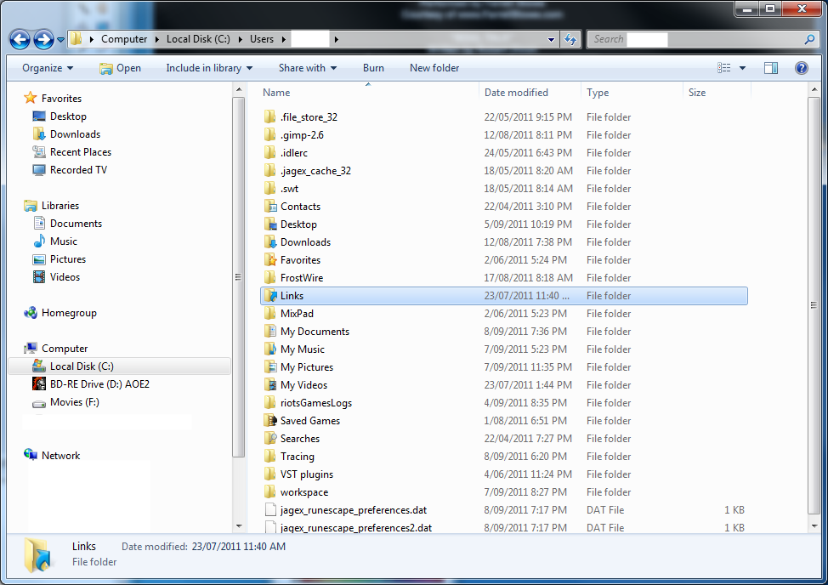828x585 pixels.
Task: Click the Network icon in navigation pane
Action: pos(31,456)
